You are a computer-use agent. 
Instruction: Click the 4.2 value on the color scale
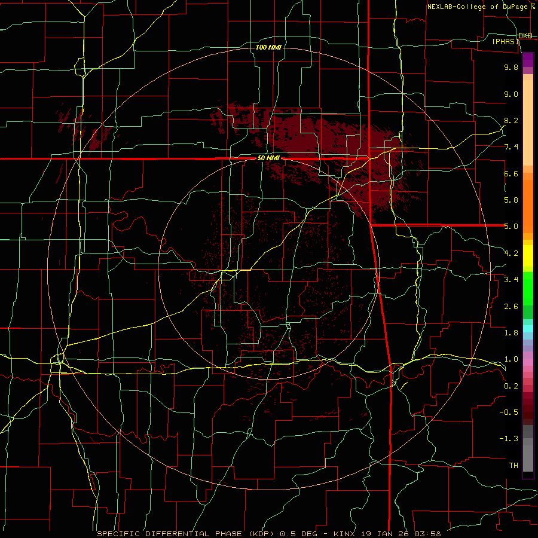pyautogui.click(x=511, y=253)
